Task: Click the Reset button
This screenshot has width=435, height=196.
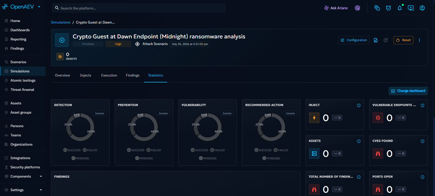Action: click(403, 40)
